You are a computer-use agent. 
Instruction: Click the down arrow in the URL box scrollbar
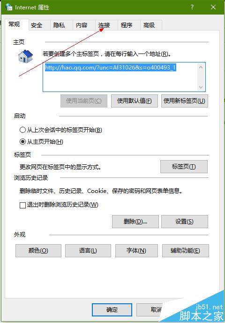201,87
